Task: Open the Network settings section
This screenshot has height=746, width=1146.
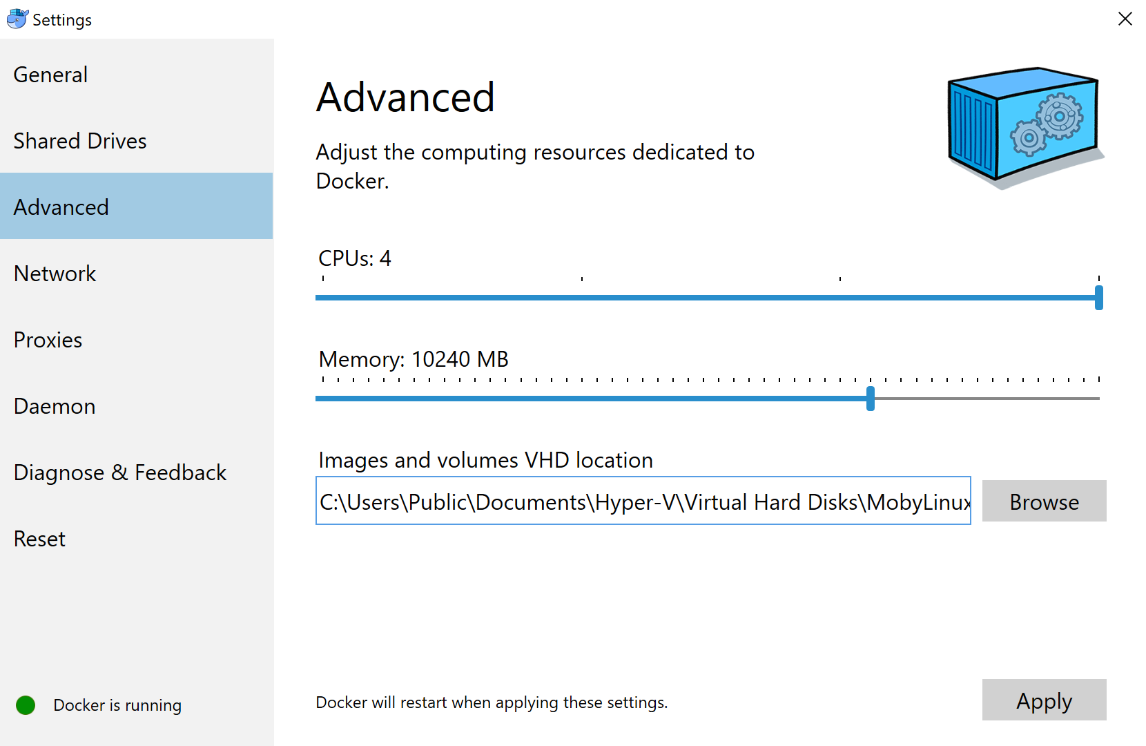Action: [55, 273]
